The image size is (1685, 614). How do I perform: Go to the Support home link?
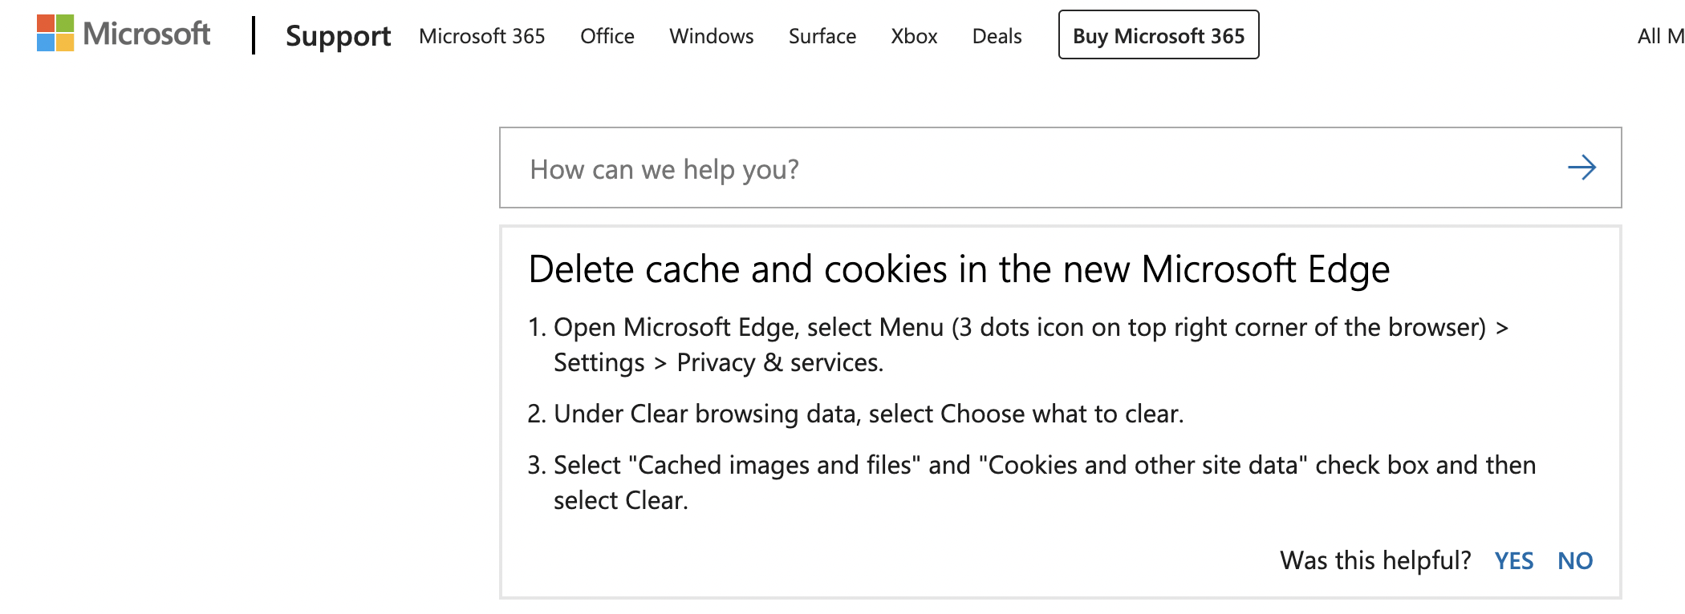click(338, 36)
